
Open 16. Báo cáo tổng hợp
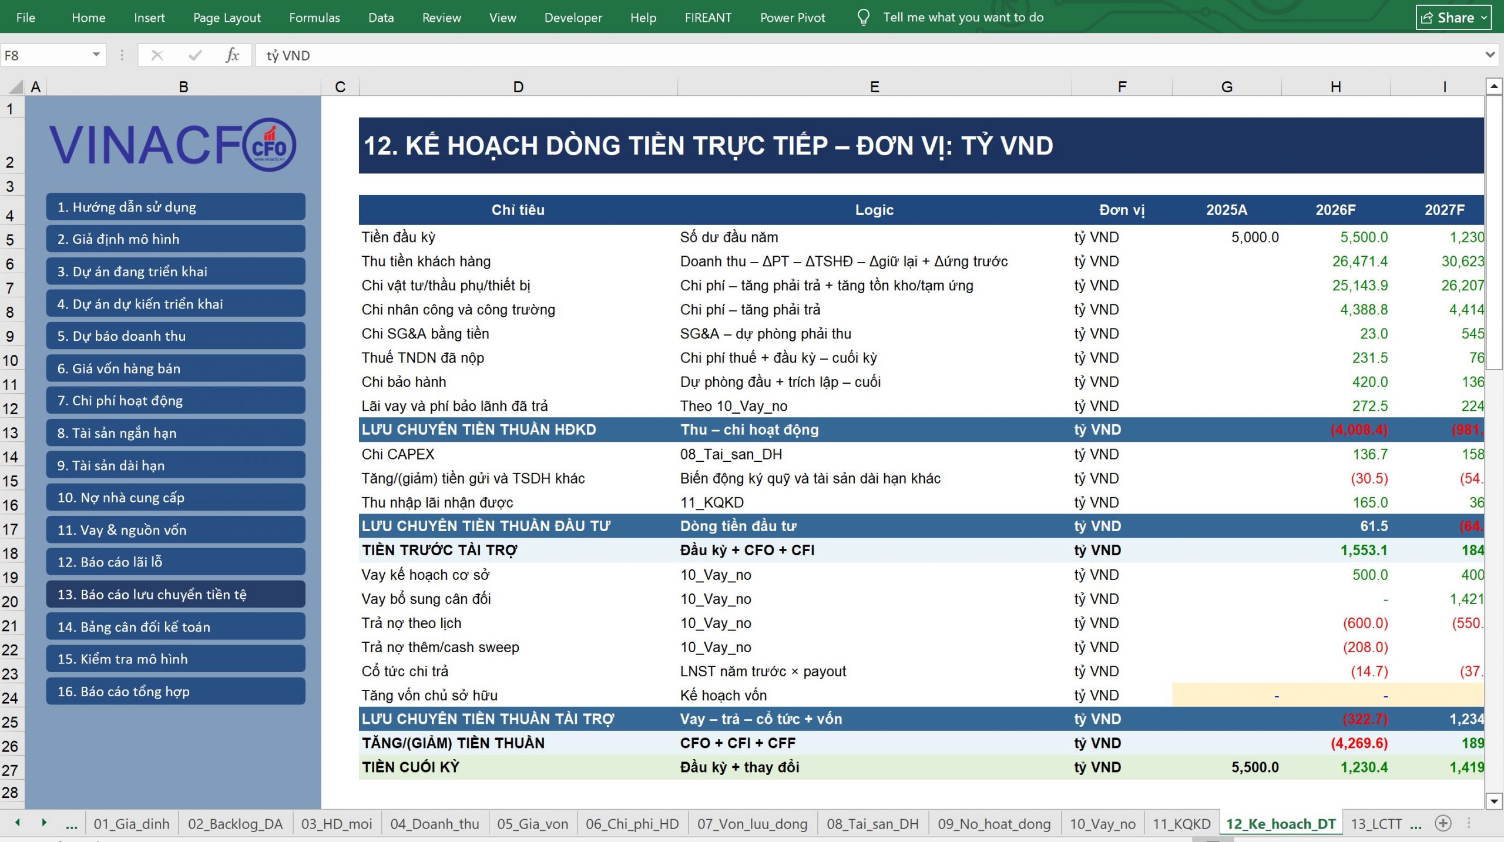pos(176,692)
